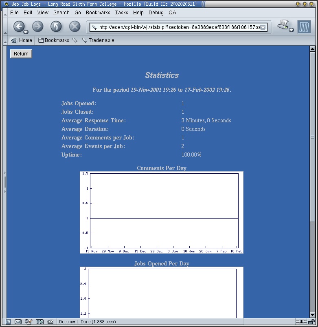Click the Forward arrow button
Image resolution: width=318 pixels, height=327 pixels.
point(37,27)
